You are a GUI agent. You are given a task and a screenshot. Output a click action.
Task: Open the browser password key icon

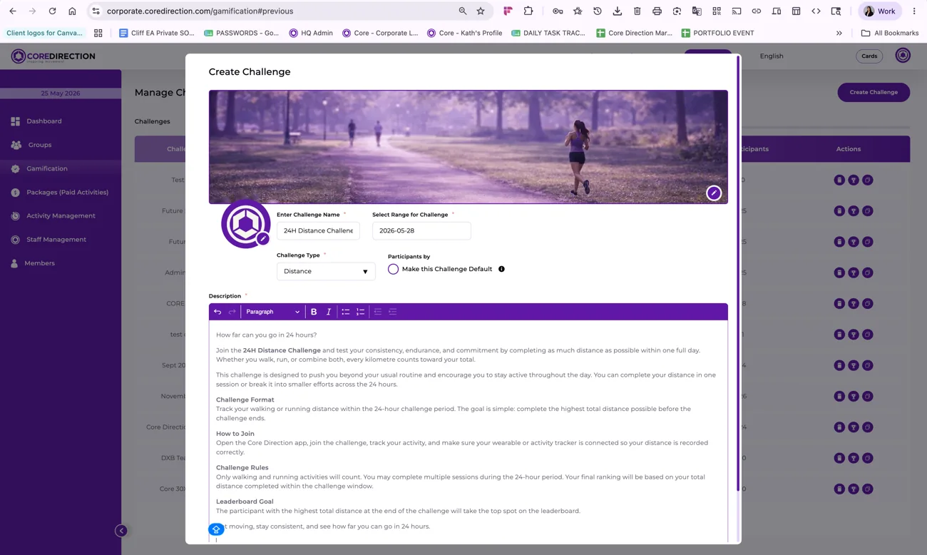tap(558, 11)
